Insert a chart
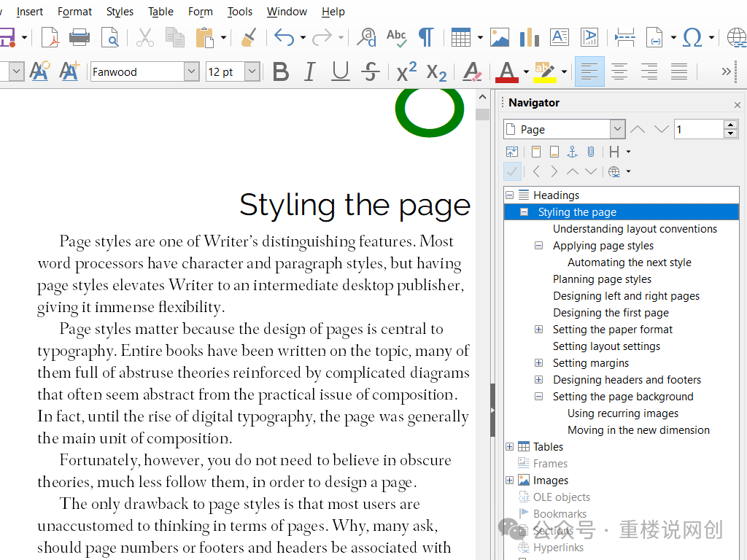This screenshot has height=560, width=747. coord(530,37)
